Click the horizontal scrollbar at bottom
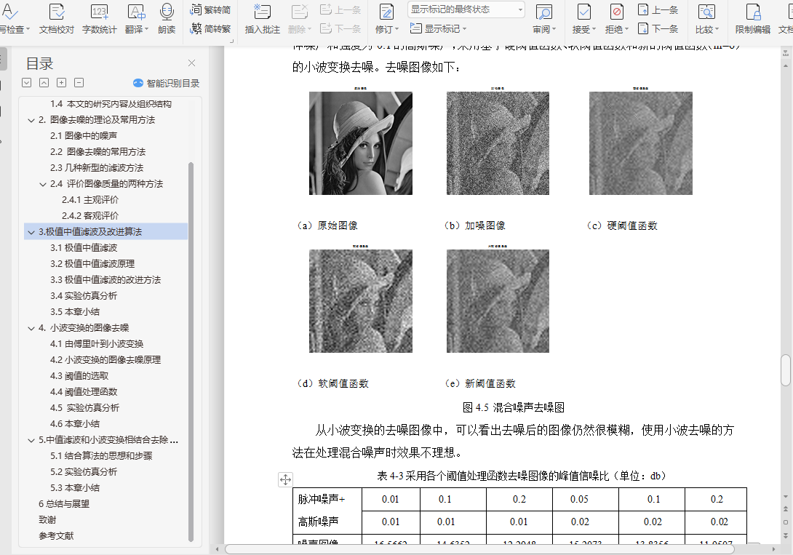Image resolution: width=793 pixels, height=555 pixels. [479, 549]
